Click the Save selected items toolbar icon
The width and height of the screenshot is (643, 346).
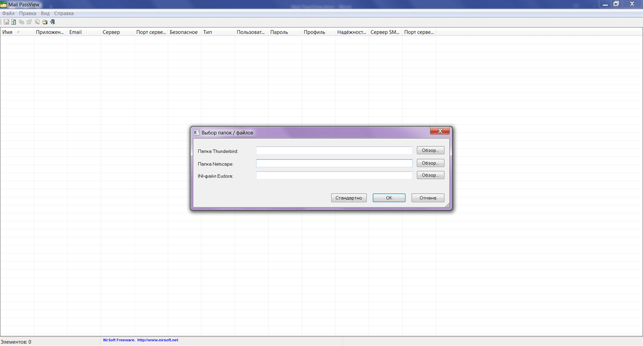pyautogui.click(x=7, y=22)
